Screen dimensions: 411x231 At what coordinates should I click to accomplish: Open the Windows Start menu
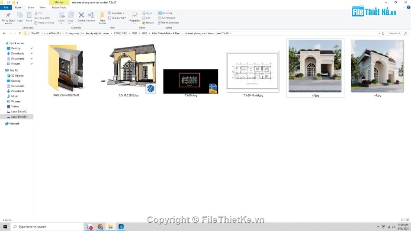[x=5, y=227]
